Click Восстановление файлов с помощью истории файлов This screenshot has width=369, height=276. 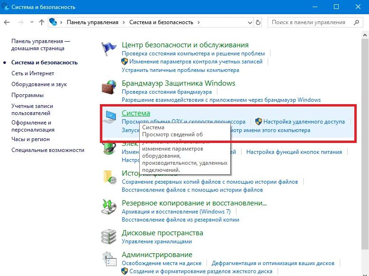point(192,190)
